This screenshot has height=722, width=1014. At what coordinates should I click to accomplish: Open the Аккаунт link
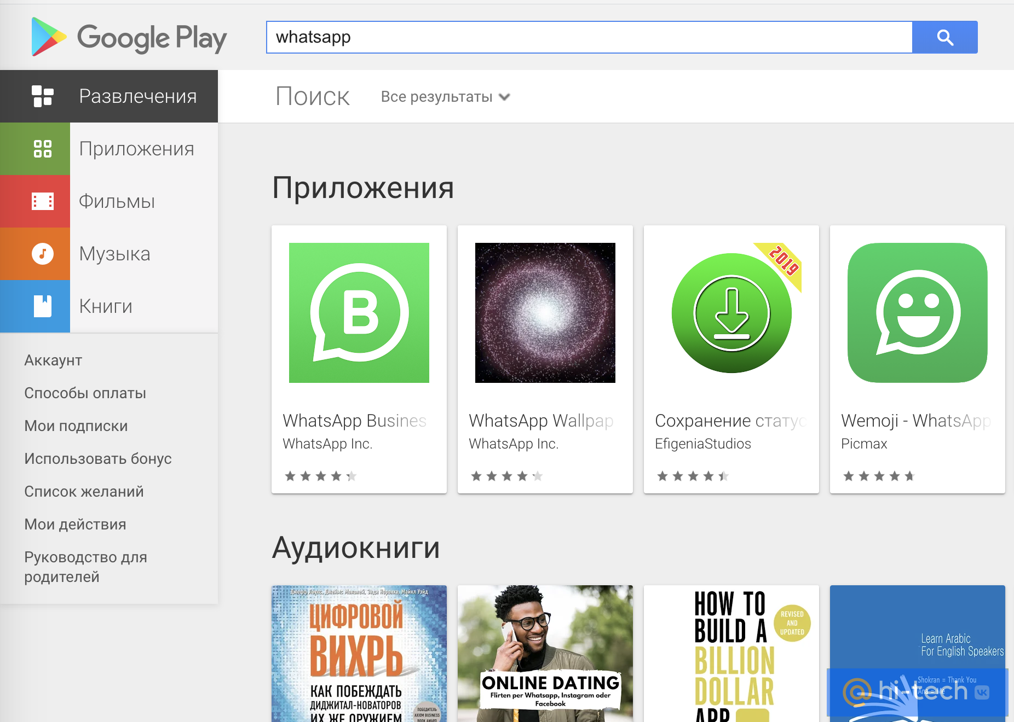pos(53,360)
